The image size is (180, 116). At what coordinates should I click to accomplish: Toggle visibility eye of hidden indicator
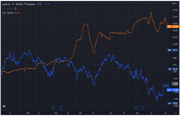[15, 9]
